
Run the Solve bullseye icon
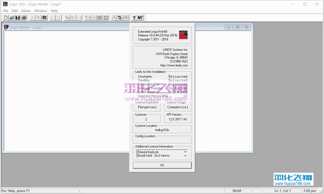87,18
